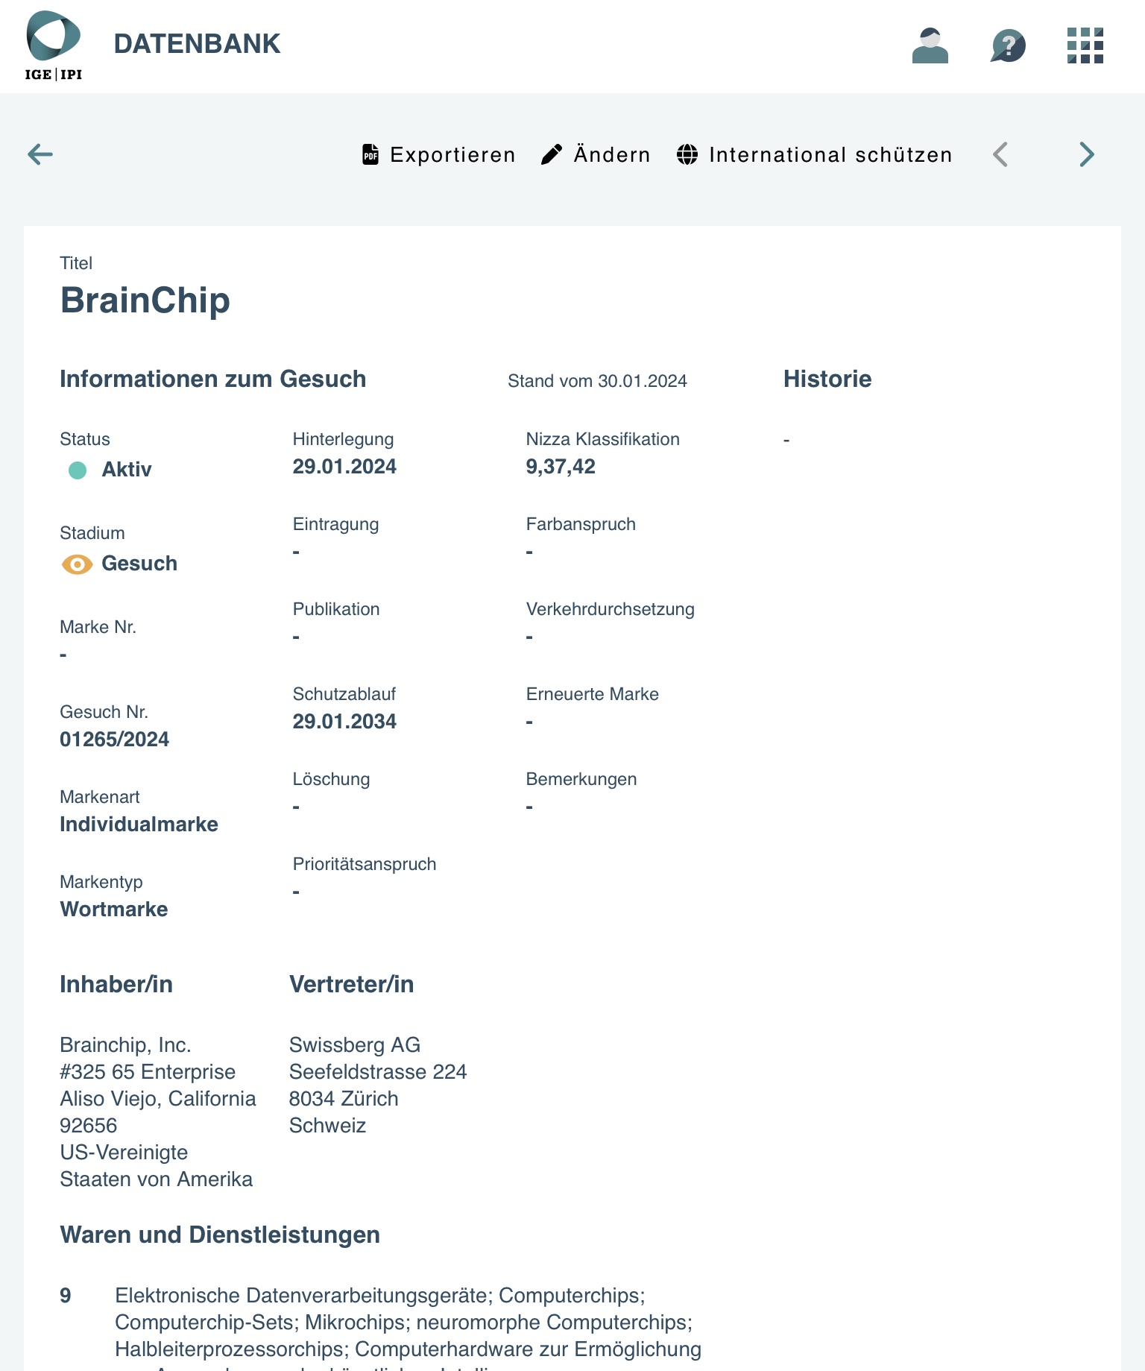Screen dimensions: 1145x1371
Task: Click the Historie section heading
Action: [x=827, y=379]
